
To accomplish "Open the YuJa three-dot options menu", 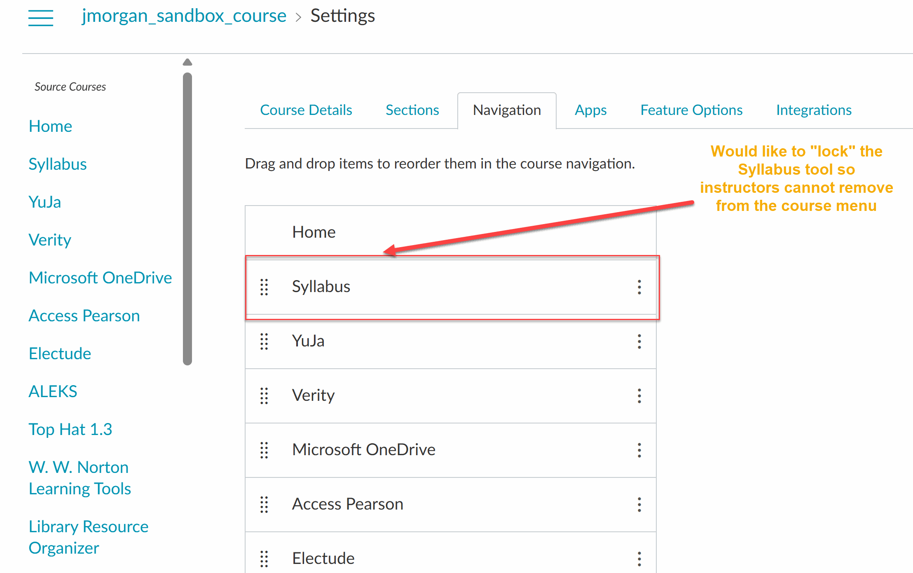I will tap(639, 341).
